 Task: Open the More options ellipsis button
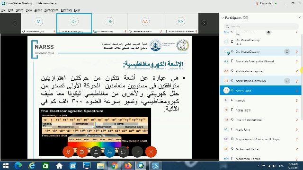(137, 152)
